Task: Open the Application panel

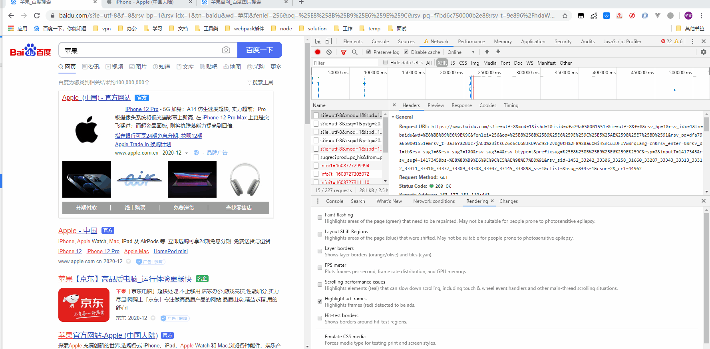Action: pos(533,41)
